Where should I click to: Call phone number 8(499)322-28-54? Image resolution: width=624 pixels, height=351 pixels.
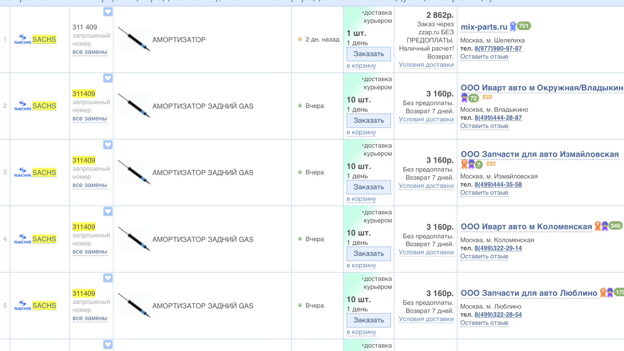(498, 315)
